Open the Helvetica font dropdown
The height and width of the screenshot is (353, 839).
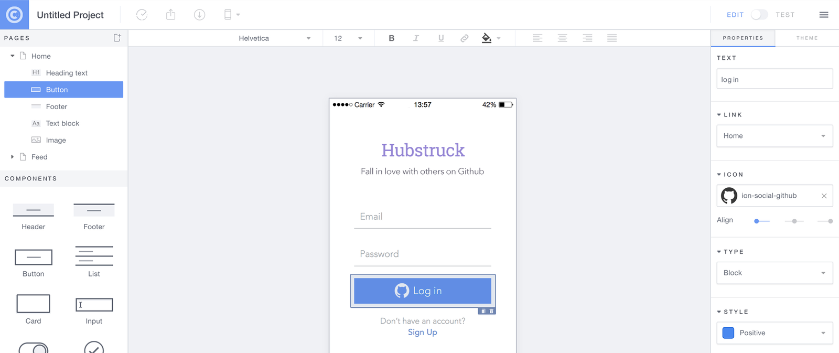tap(274, 38)
